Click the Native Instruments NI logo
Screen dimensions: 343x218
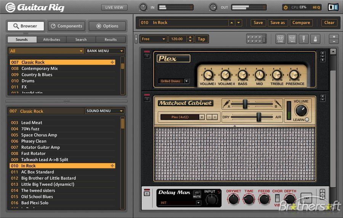333,7
